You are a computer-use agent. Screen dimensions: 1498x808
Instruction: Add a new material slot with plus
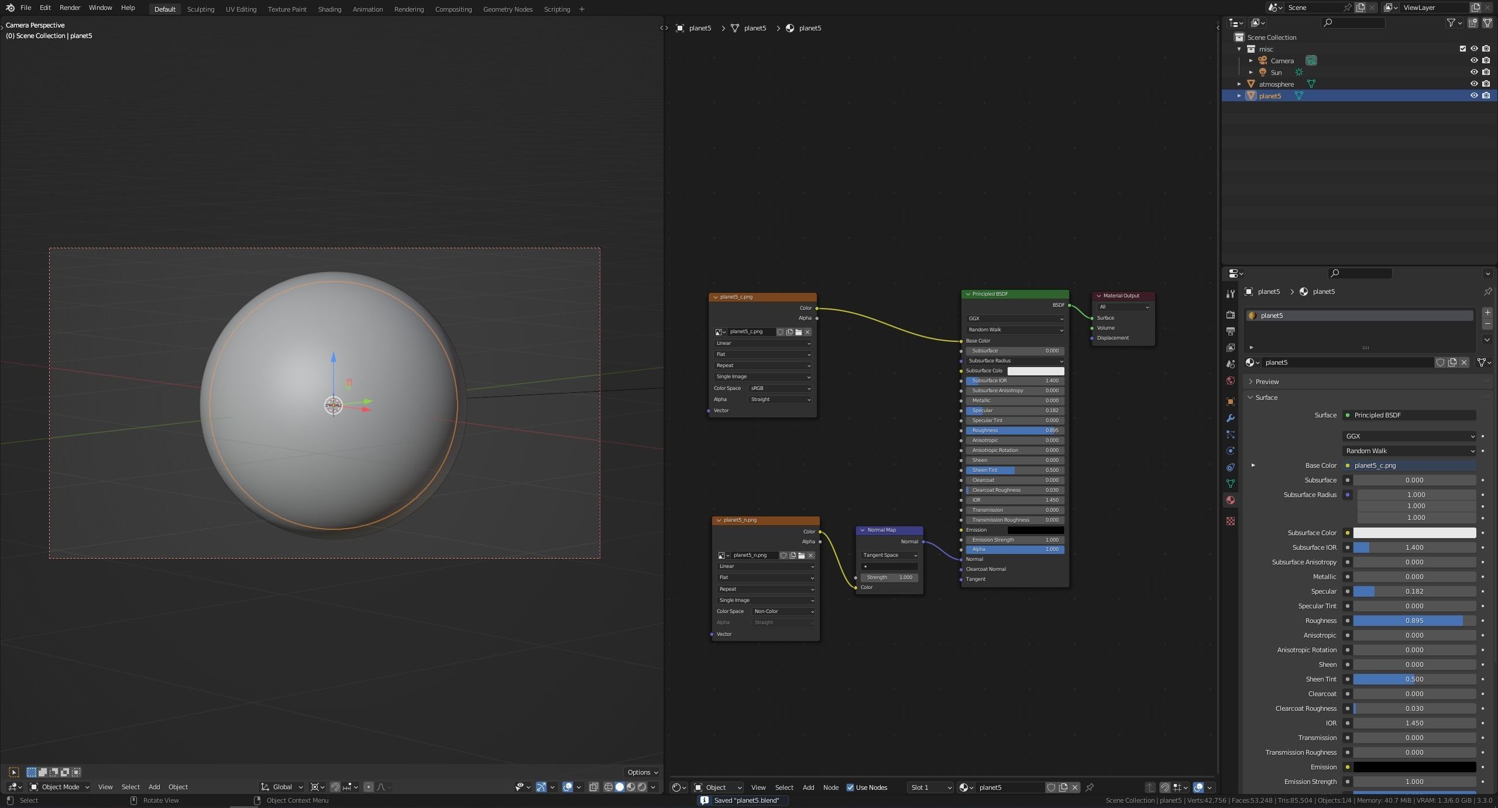tap(1487, 313)
